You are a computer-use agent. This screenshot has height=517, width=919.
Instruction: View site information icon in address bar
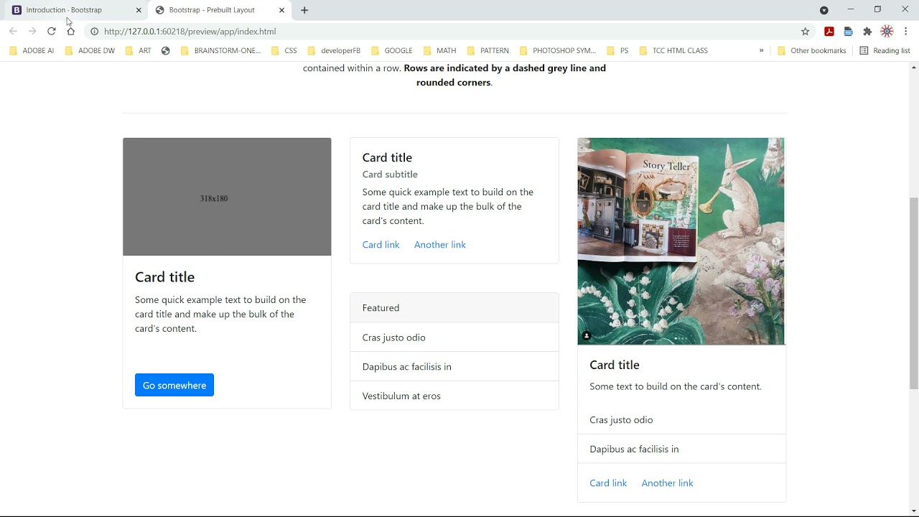(x=94, y=32)
